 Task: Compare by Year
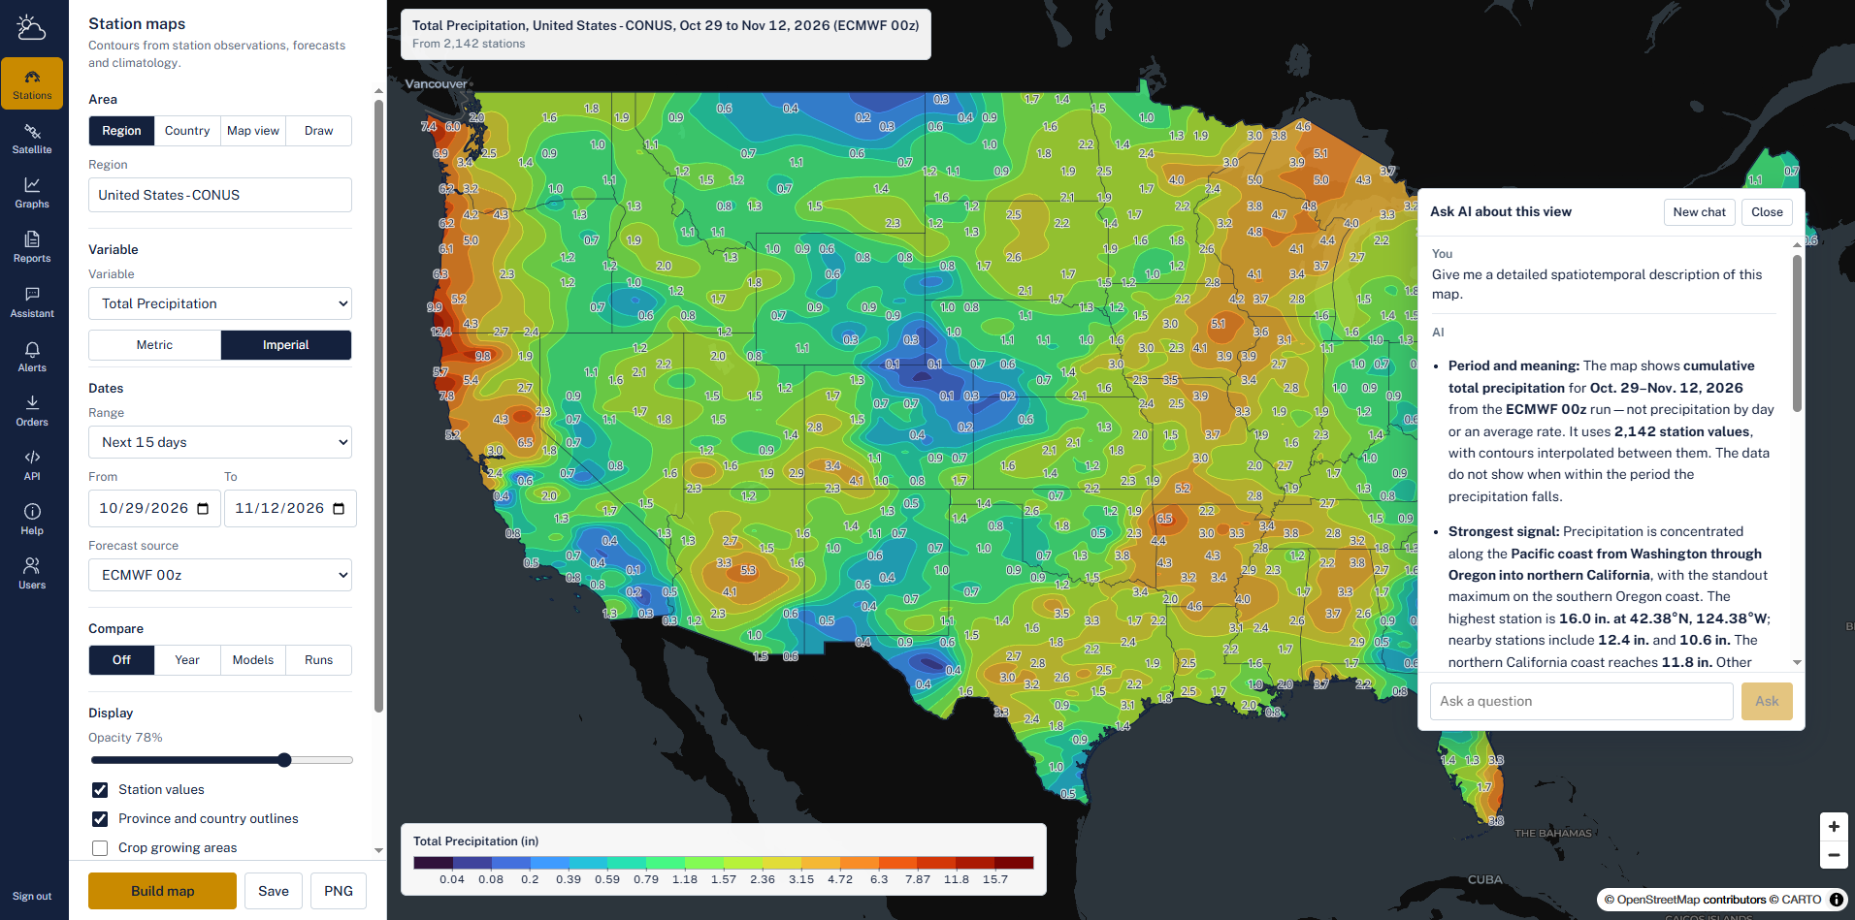(187, 660)
